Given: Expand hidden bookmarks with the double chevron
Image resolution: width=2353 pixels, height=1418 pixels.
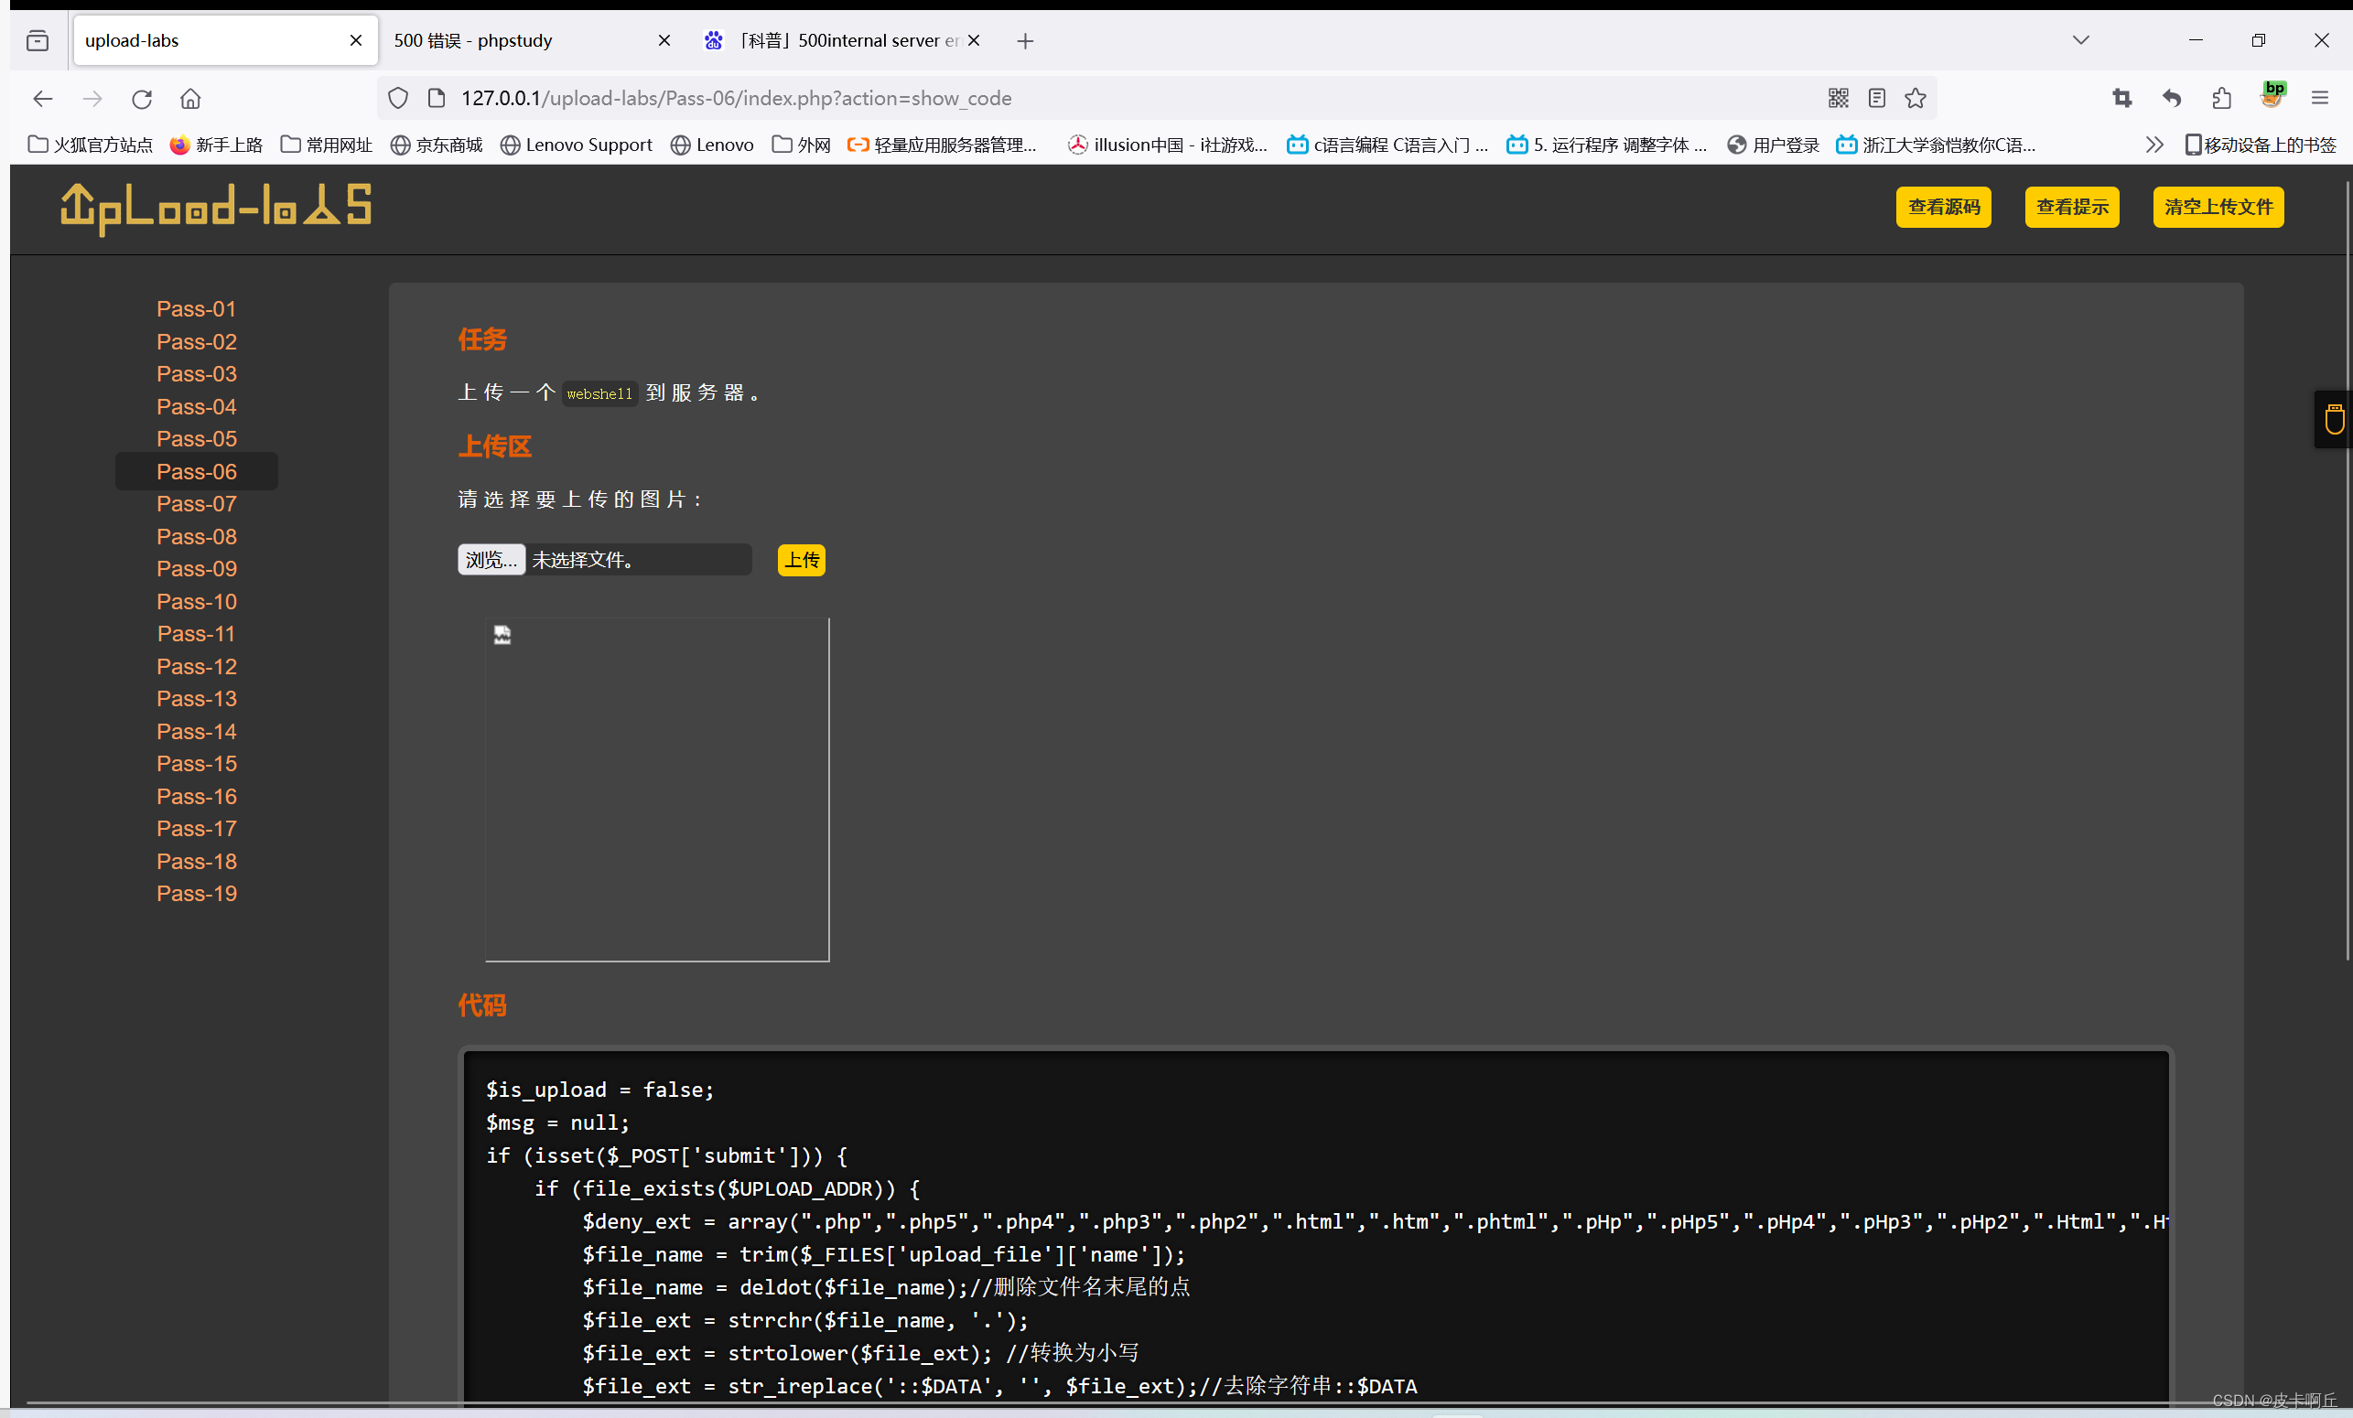Looking at the screenshot, I should pyautogui.click(x=2155, y=145).
